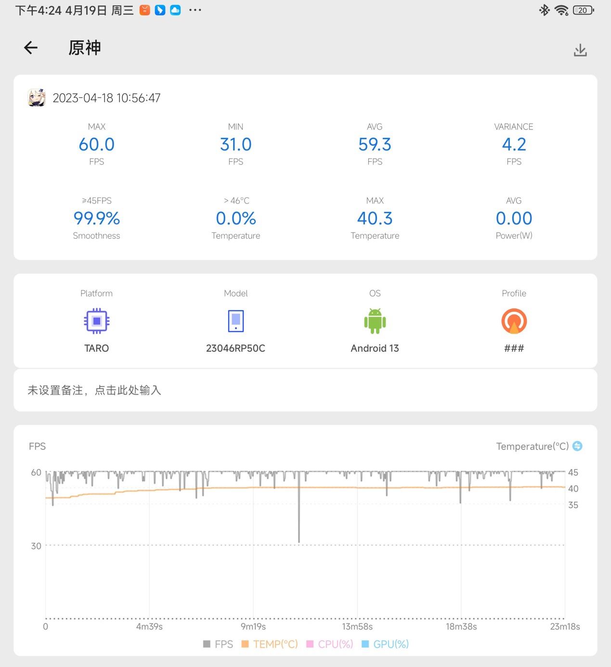Tap the Genshin Impact game avatar icon

pyautogui.click(x=37, y=98)
